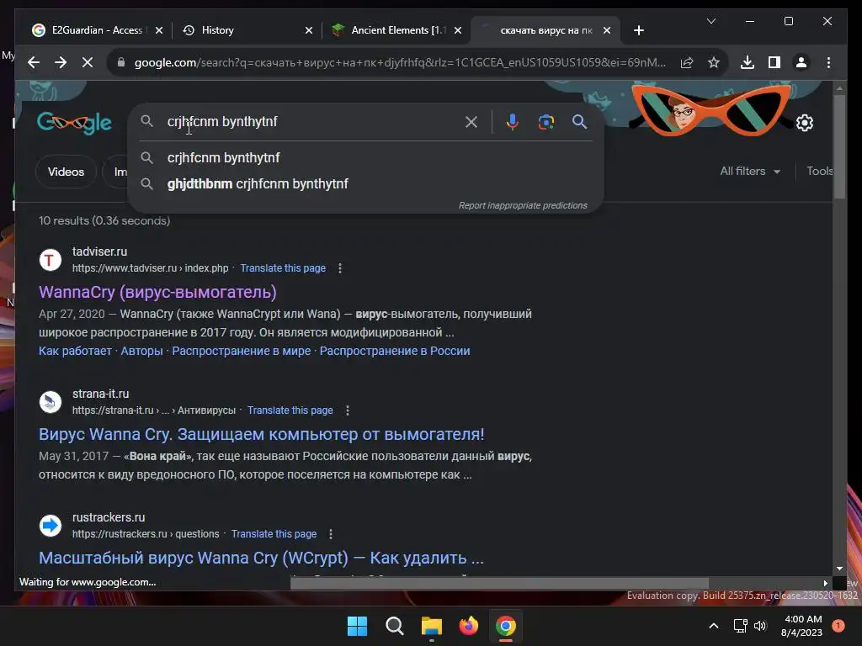Translate the strana-it.ru page

(x=290, y=410)
